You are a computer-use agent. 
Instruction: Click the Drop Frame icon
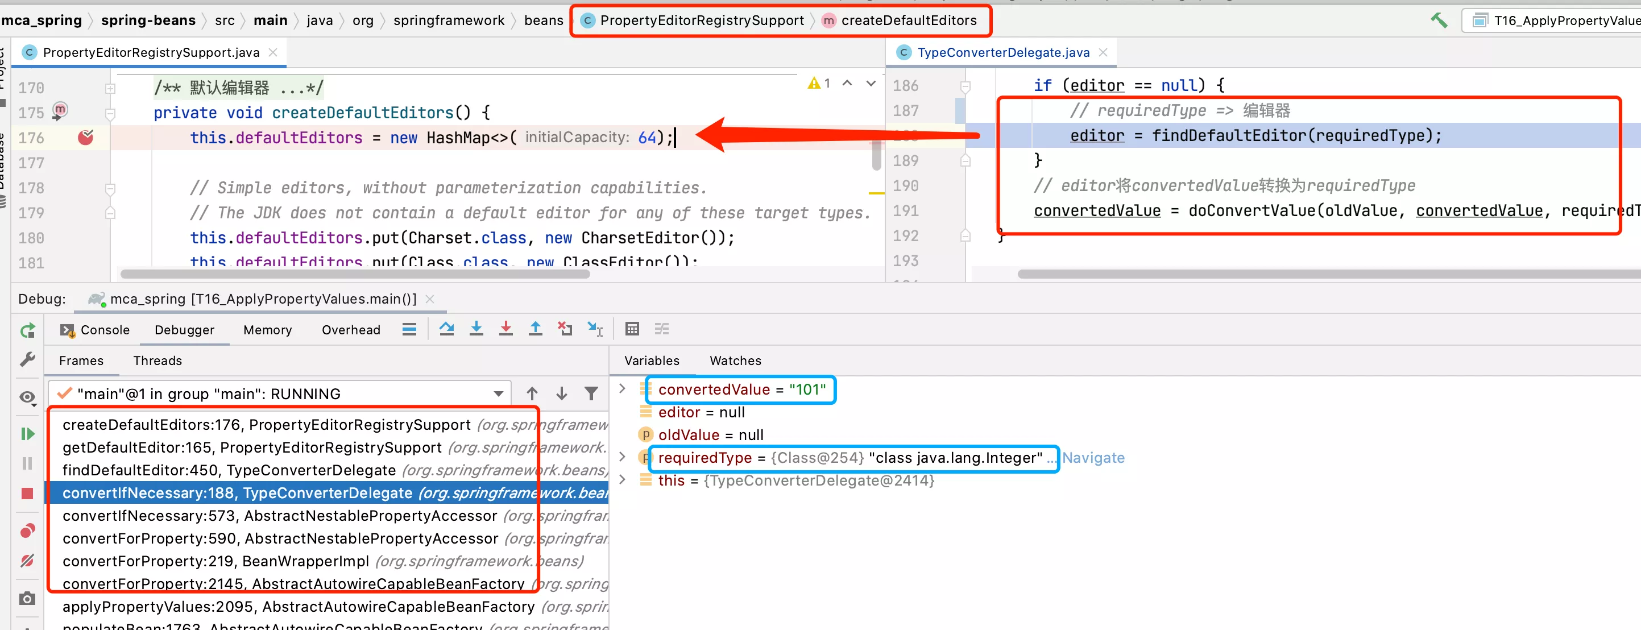pos(565,329)
